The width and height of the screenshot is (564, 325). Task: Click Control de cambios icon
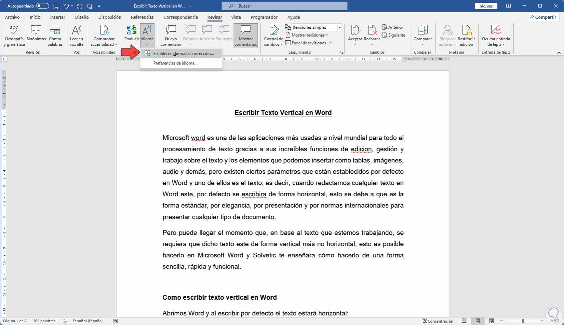(x=273, y=31)
